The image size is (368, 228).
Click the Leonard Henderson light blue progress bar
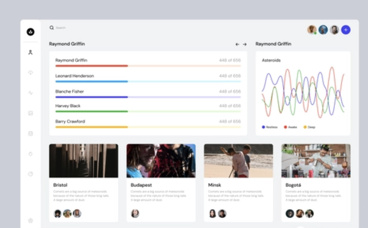tap(148, 82)
